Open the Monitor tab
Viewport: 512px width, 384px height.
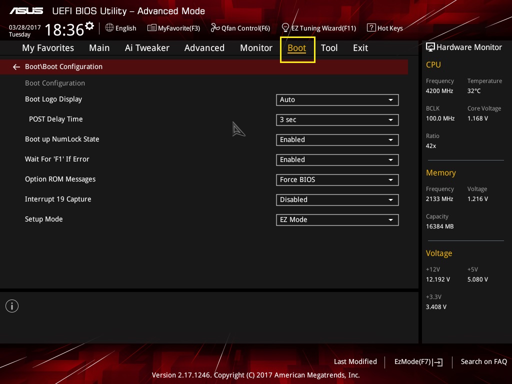point(256,48)
